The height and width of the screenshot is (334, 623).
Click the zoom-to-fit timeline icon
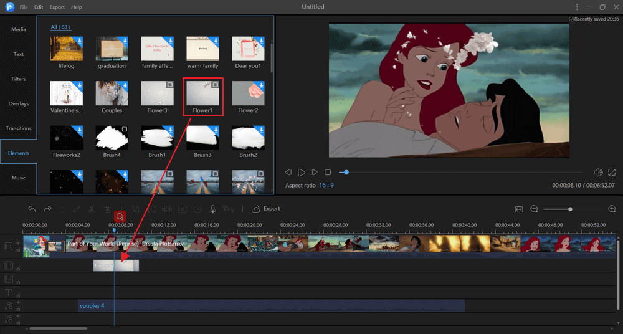click(x=519, y=209)
